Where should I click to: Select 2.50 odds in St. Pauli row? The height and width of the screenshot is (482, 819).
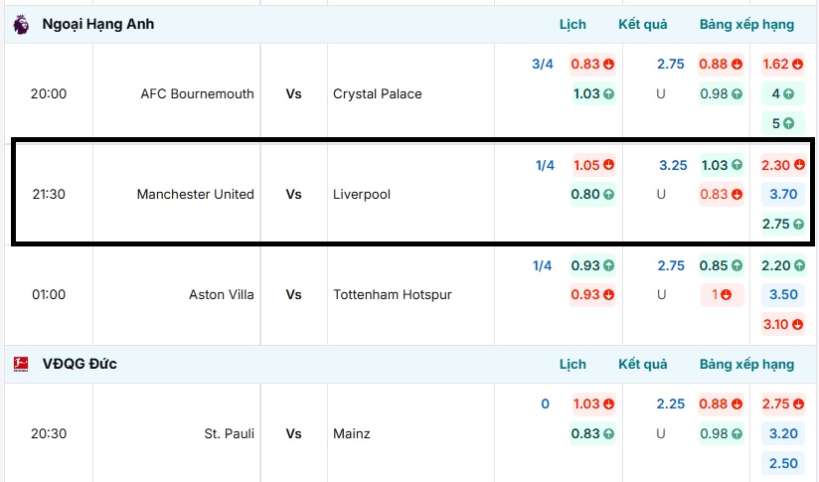pyautogui.click(x=783, y=463)
